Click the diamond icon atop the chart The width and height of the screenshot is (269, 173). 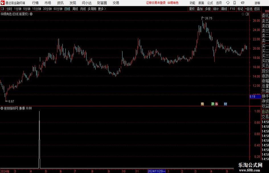(243, 14)
